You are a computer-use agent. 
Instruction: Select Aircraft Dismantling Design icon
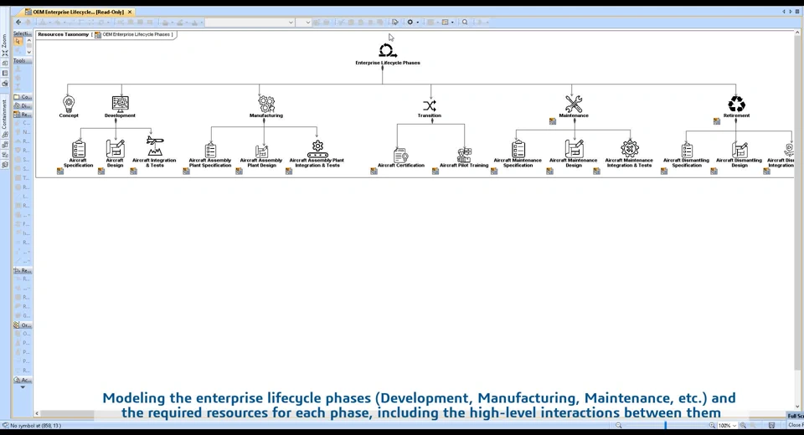(x=740, y=150)
